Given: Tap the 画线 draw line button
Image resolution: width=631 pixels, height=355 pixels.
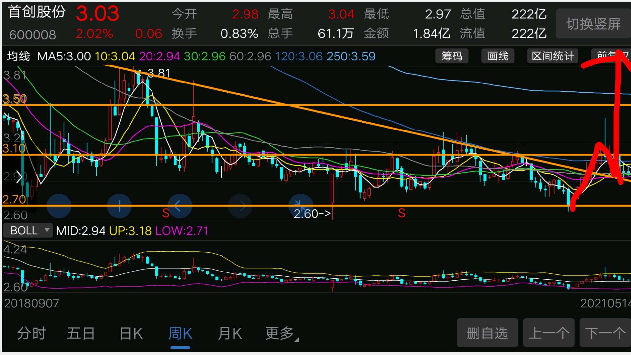Looking at the screenshot, I should [x=498, y=56].
